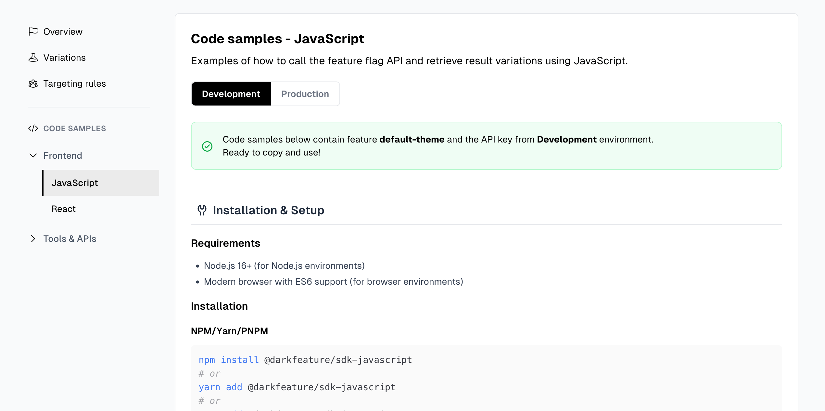
Task: Click the NPM/Yarn/PNPM label
Action: (229, 331)
